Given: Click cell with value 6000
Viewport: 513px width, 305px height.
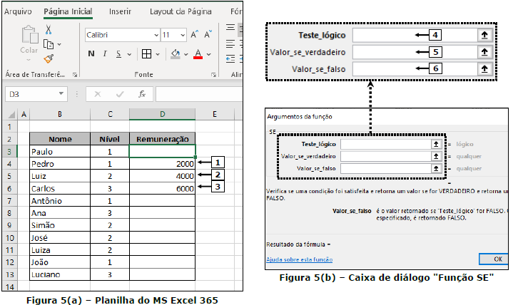Looking at the screenshot, I should pos(162,188).
